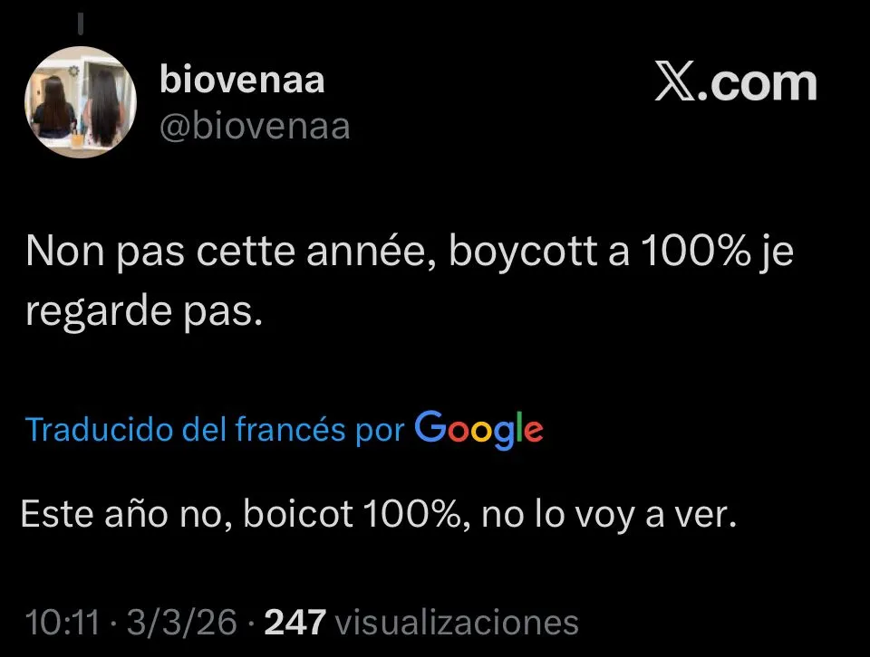Click the Google logo in translation credit
The height and width of the screenshot is (657, 870).
tap(478, 430)
